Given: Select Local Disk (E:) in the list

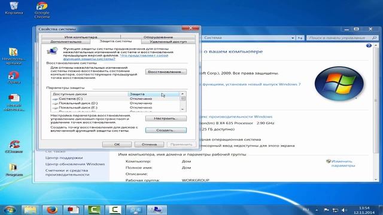Looking at the screenshot, I should 115,107.
